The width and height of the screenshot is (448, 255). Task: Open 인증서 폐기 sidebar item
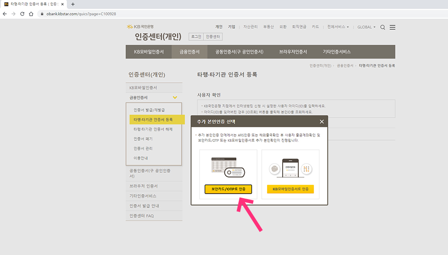pyautogui.click(x=143, y=139)
